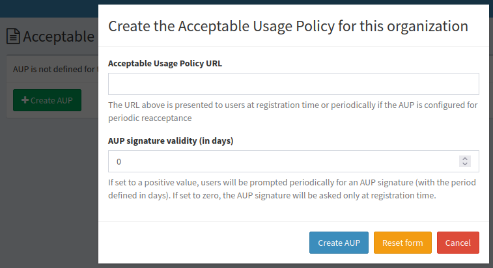Viewport: 493px width, 268px height.
Task: Cancel the AUP creation dialog
Action: tap(458, 243)
